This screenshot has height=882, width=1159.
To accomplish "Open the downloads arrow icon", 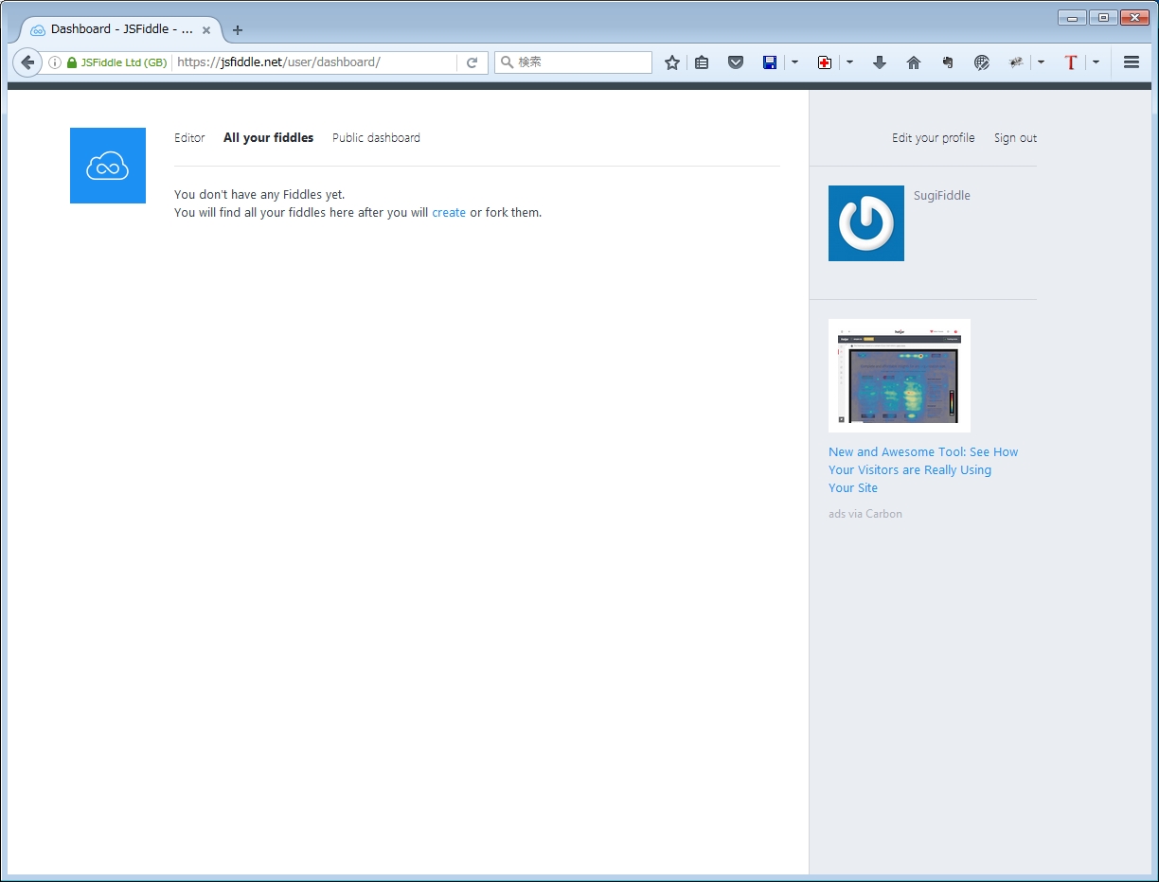I will coord(879,62).
